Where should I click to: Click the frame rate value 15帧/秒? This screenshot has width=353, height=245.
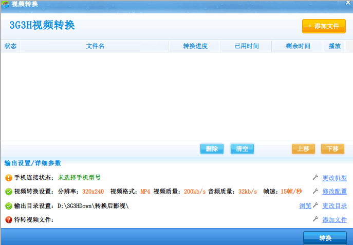click(x=291, y=192)
